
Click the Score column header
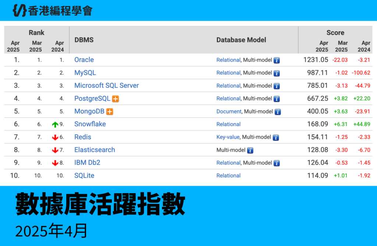tap(335, 33)
